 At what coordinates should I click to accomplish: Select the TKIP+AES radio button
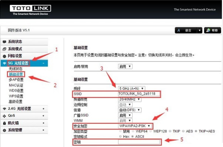click(x=196, y=131)
